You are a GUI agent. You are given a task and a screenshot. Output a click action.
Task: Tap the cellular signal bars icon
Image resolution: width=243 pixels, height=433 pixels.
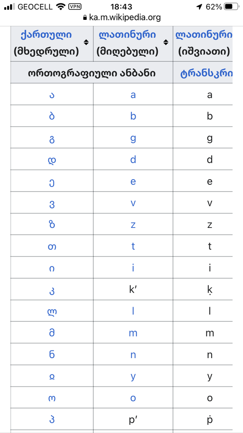click(9, 7)
